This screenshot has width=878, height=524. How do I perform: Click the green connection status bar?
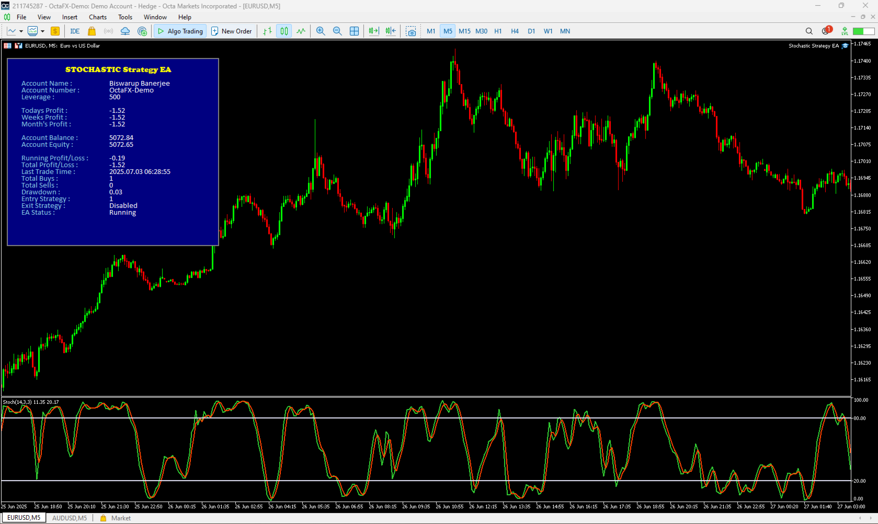(x=864, y=31)
